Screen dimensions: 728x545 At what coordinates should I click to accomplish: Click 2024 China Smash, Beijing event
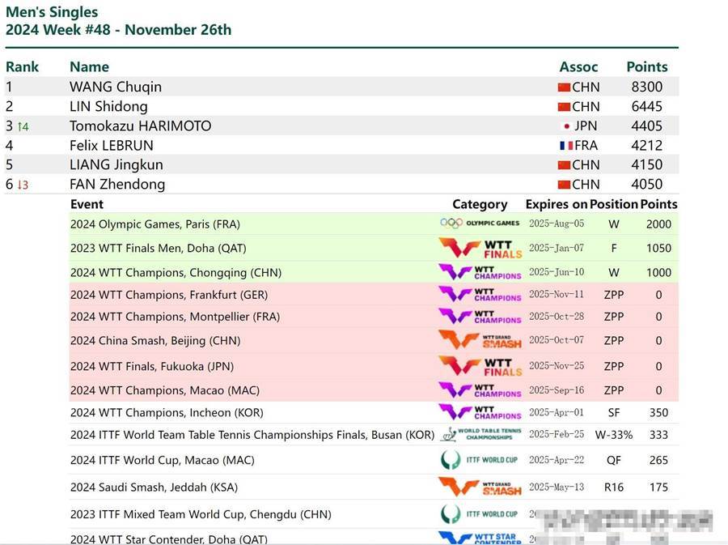coord(155,341)
